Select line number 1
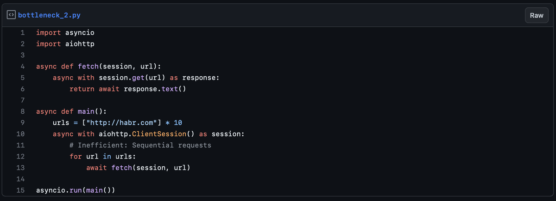Screen dimensions: 556x201 coord(22,33)
